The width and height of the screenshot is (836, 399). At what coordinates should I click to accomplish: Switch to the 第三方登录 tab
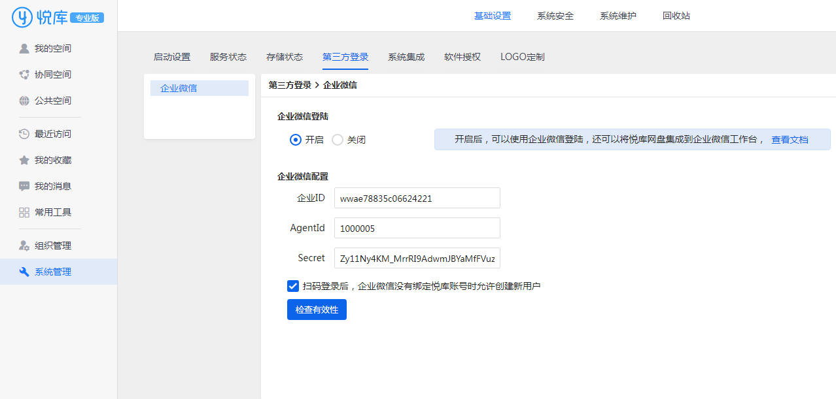pyautogui.click(x=345, y=57)
